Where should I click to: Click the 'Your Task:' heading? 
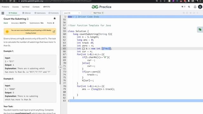pos(8,106)
